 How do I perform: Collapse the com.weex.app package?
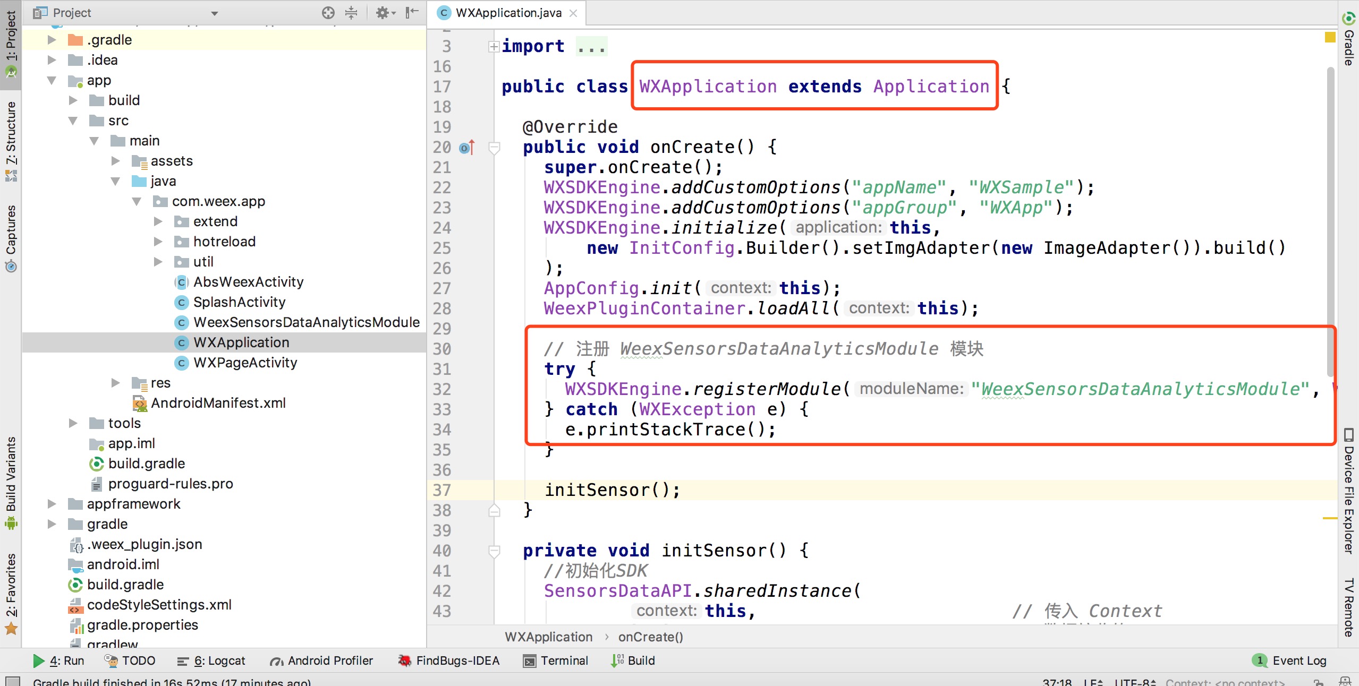137,201
